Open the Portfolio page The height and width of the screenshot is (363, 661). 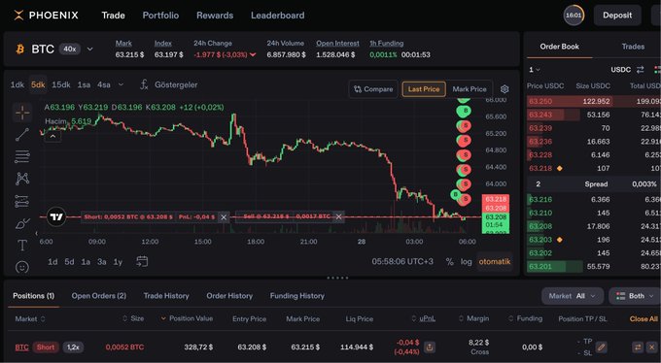[x=160, y=16]
